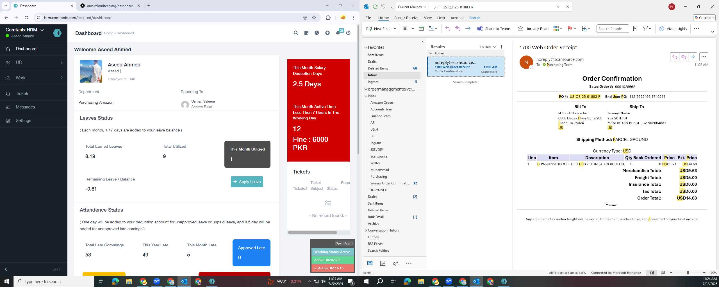Switch to reading view in Outlook status bar
The height and width of the screenshot is (287, 719).
663,273
